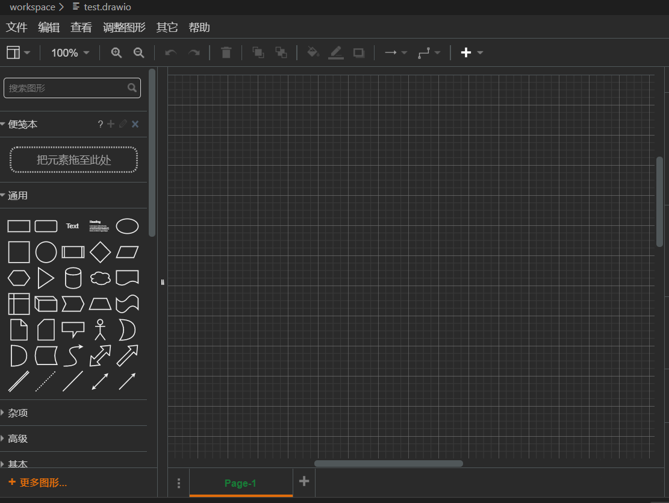Click the Delete icon in the toolbar
Screen dimensions: 669x503
(226, 52)
